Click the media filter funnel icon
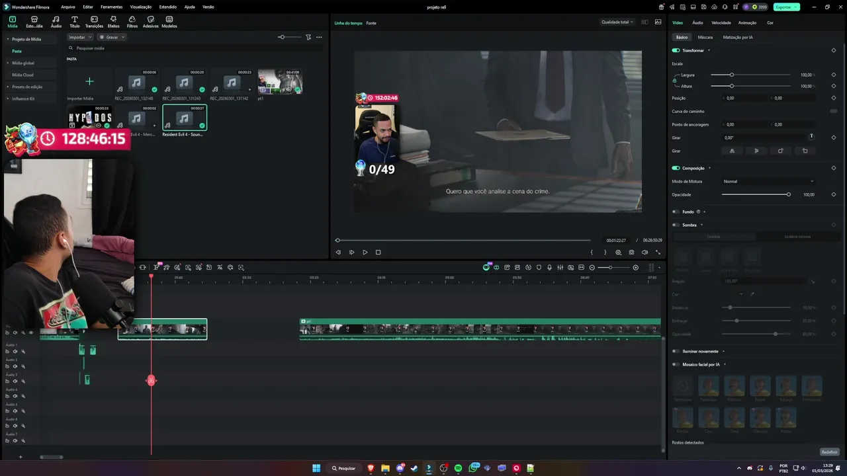Image resolution: width=847 pixels, height=476 pixels. (308, 37)
